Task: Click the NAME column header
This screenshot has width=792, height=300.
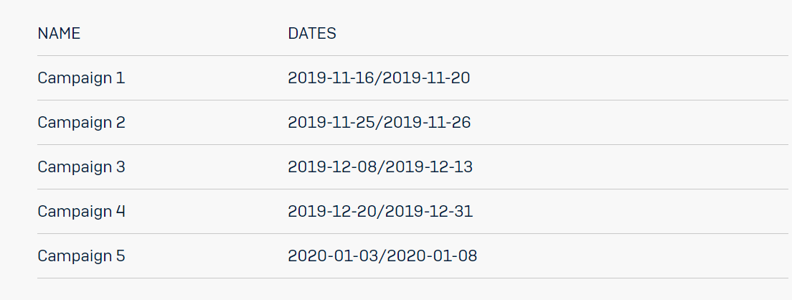Action: tap(59, 34)
